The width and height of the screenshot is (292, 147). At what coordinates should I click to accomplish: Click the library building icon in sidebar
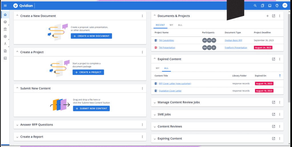pos(5,29)
